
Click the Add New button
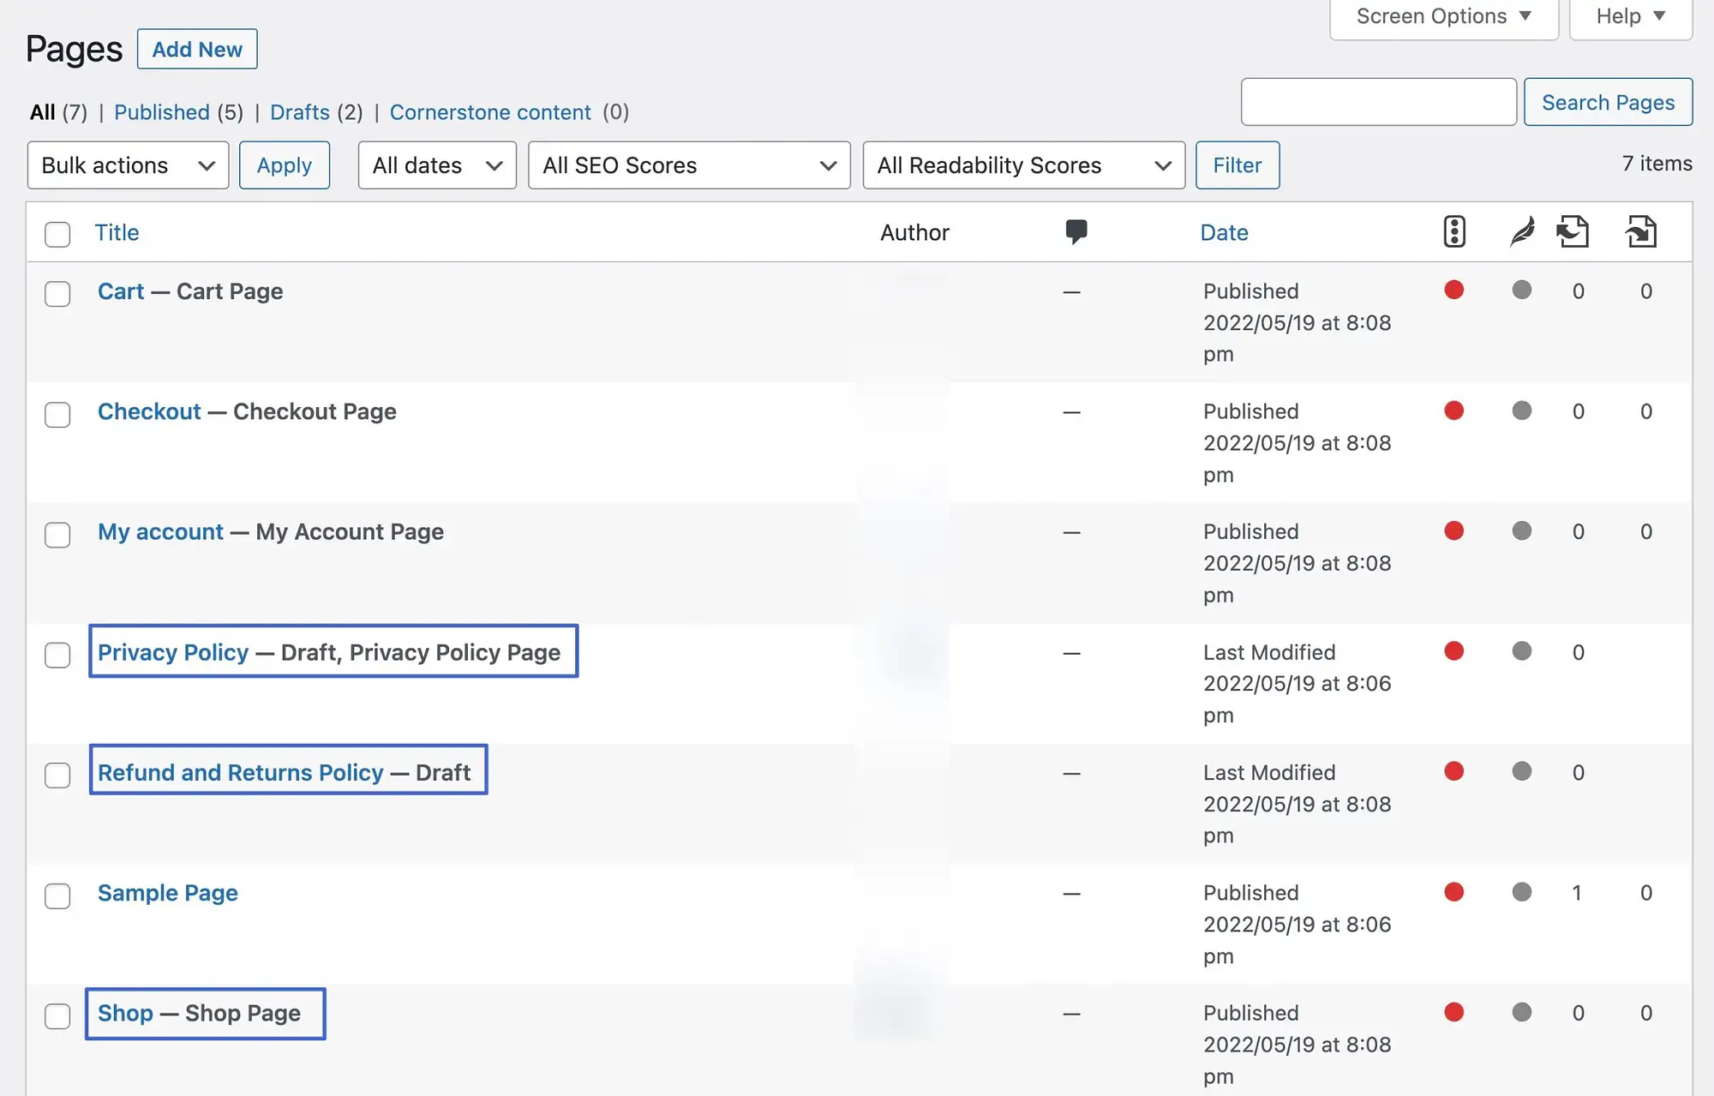[197, 50]
